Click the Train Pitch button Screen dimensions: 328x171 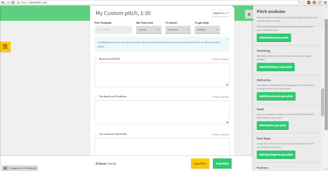tap(222, 163)
